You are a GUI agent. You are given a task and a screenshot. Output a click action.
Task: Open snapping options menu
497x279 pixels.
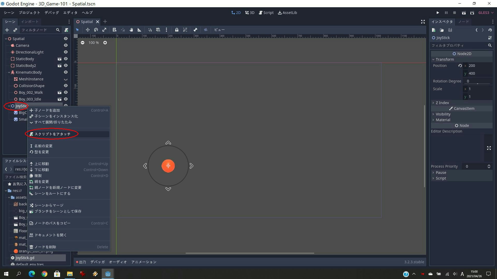(x=166, y=30)
